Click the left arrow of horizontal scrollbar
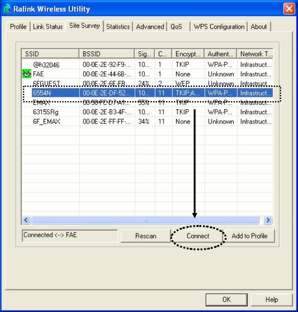Screen dimensions: 298x312 26,220
